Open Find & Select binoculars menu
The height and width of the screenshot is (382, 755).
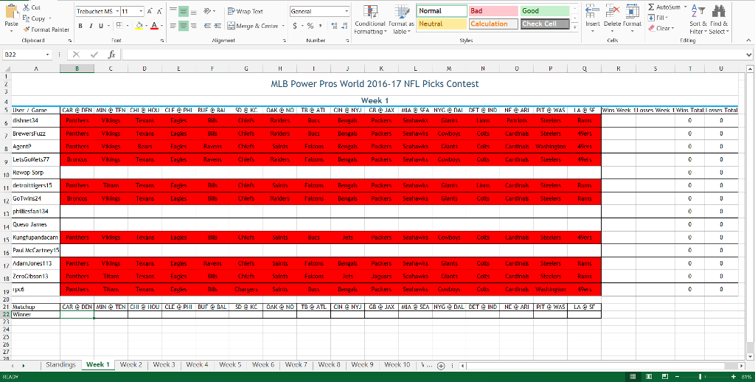pyautogui.click(x=719, y=19)
